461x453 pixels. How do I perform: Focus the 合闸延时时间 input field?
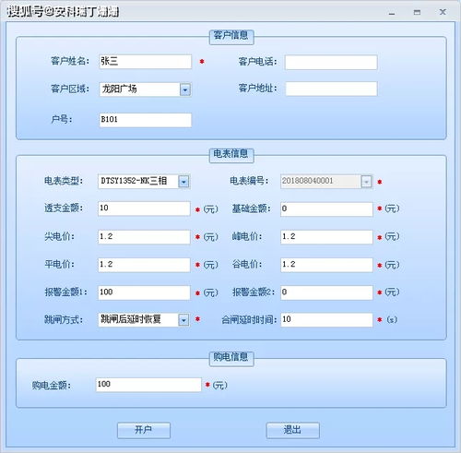tap(326, 320)
